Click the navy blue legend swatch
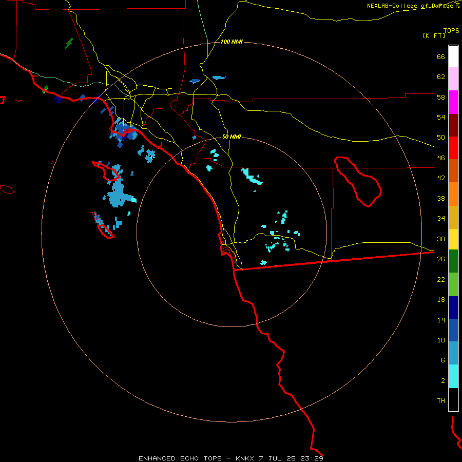 pyautogui.click(x=453, y=307)
